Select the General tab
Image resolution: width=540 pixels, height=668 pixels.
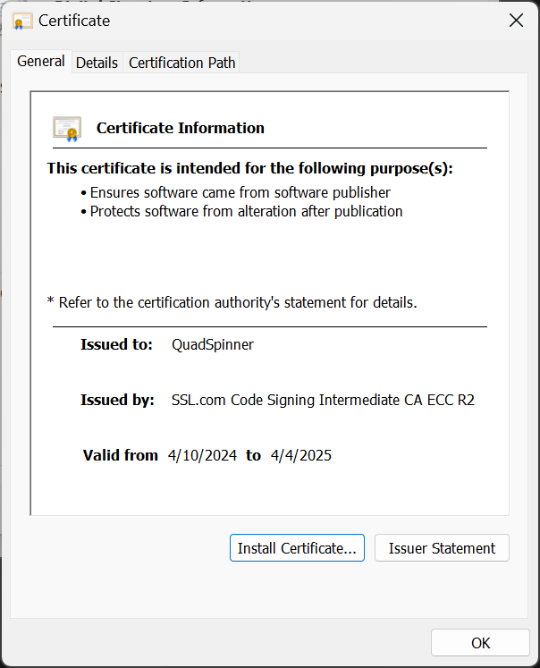point(41,62)
